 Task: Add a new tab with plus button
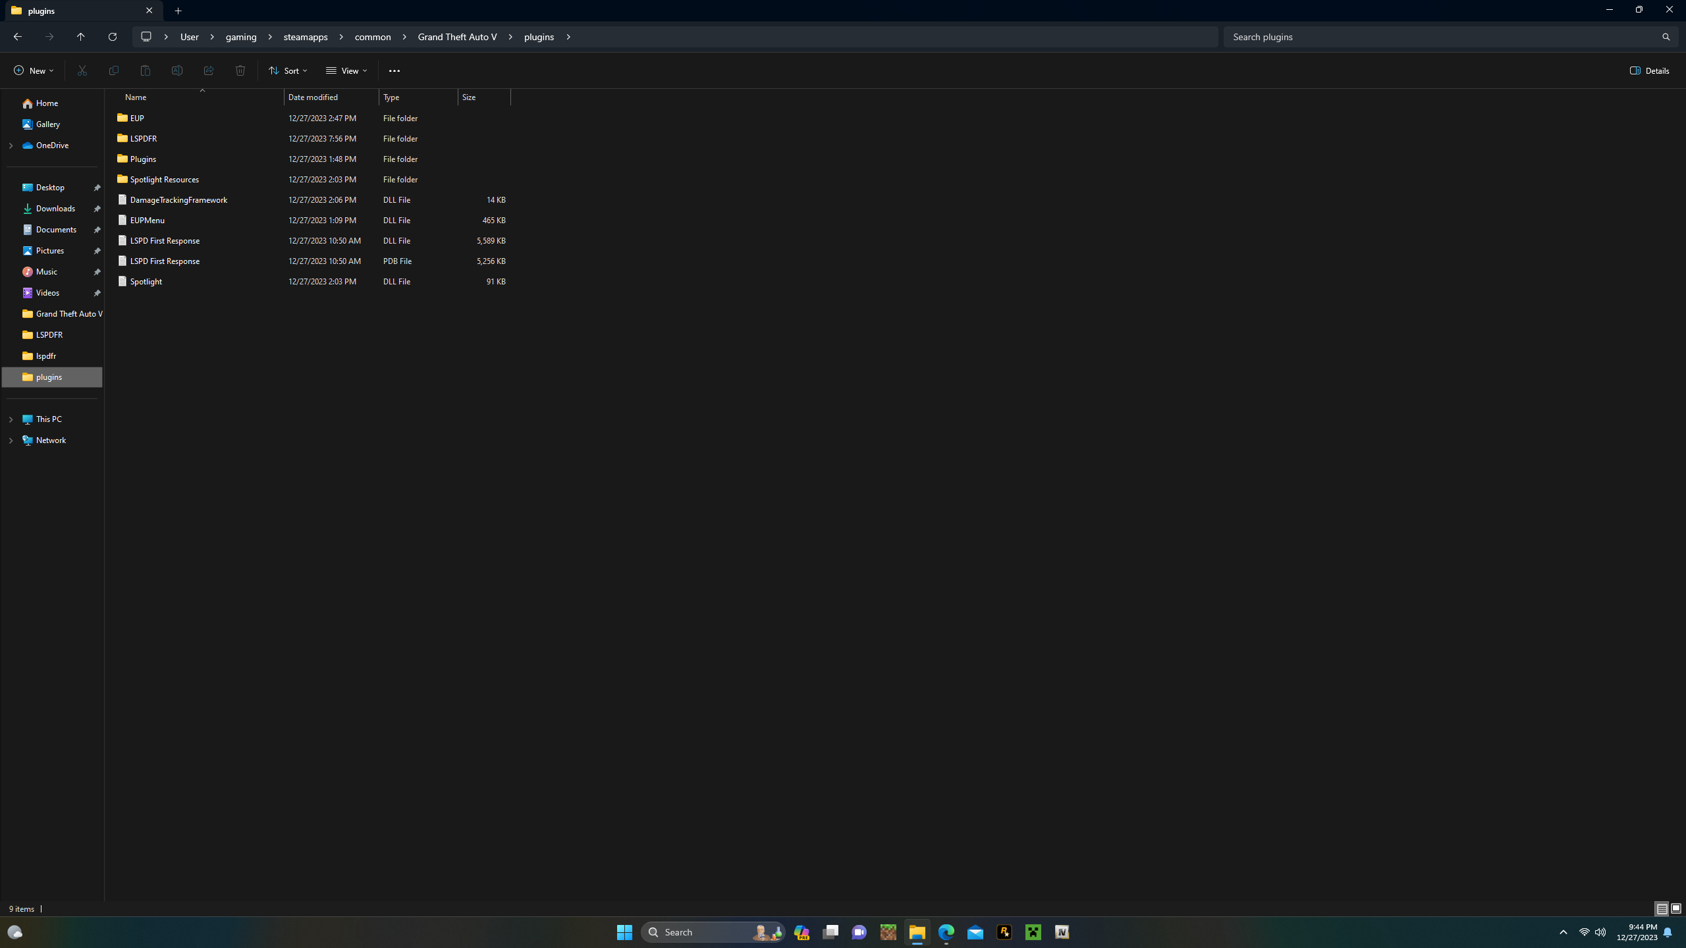[178, 11]
